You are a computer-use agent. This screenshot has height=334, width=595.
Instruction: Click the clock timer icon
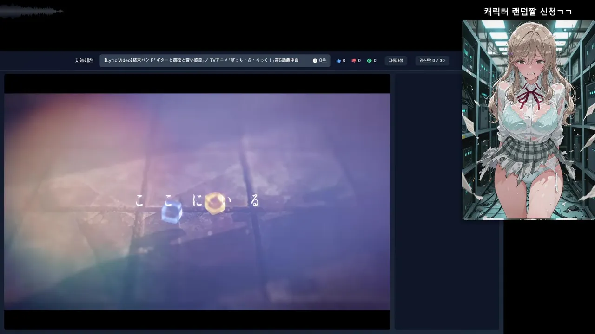click(315, 61)
